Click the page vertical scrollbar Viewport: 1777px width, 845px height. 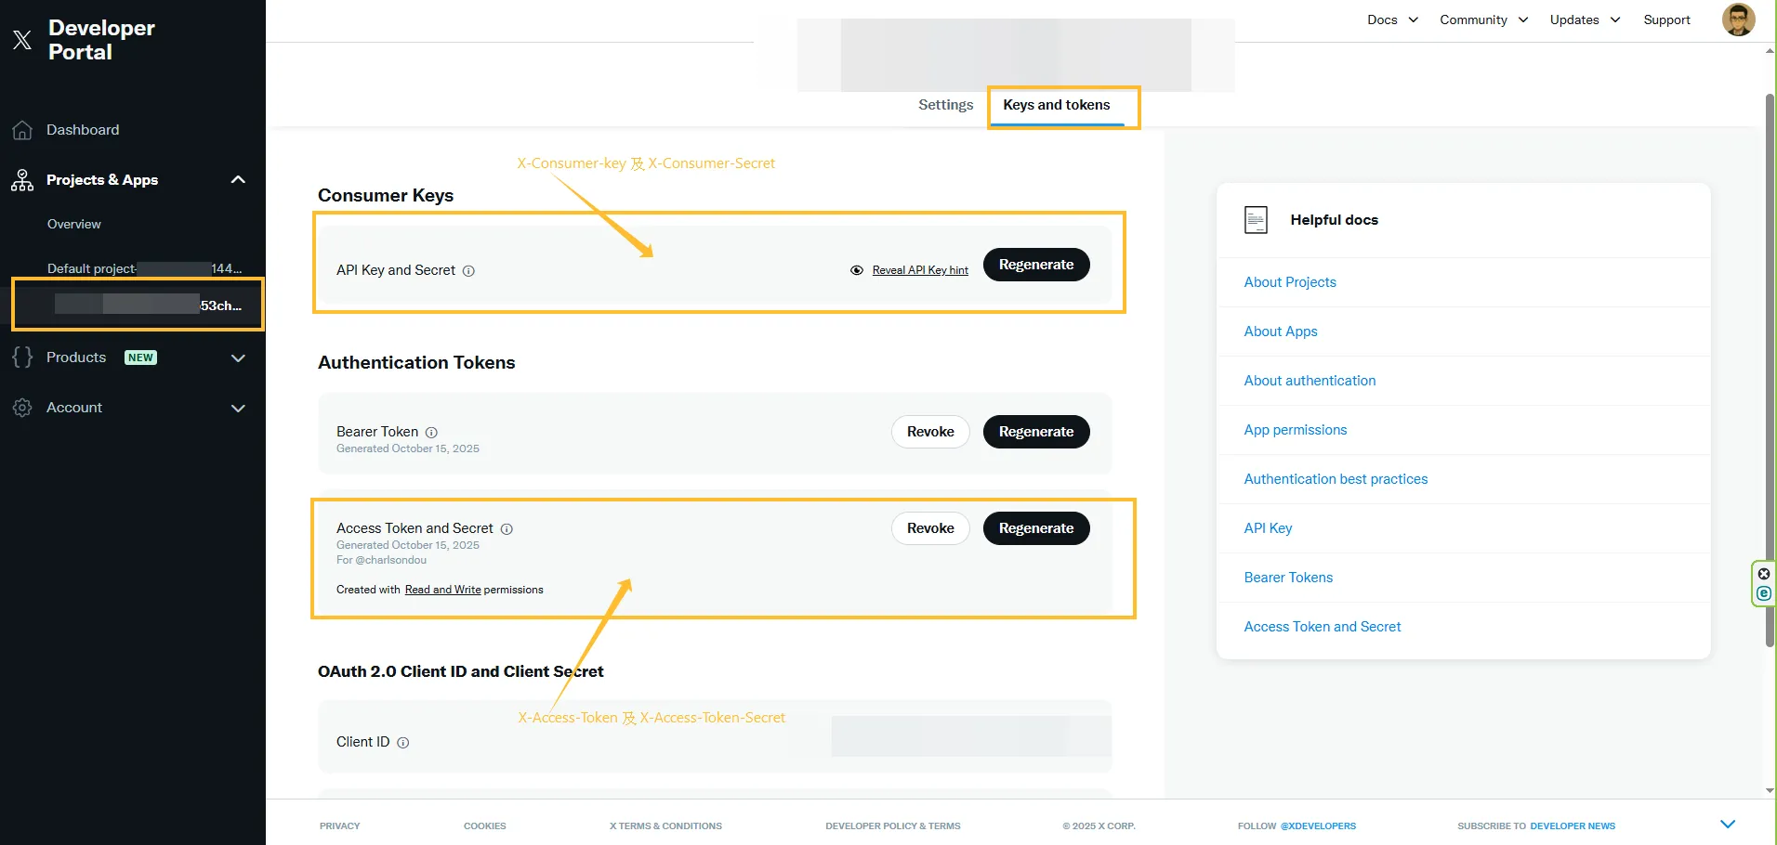tap(1770, 371)
